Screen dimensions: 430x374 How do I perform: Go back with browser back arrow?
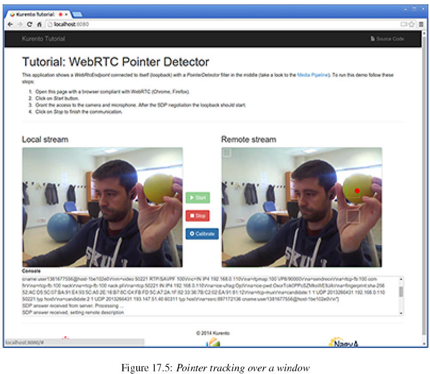coord(10,24)
